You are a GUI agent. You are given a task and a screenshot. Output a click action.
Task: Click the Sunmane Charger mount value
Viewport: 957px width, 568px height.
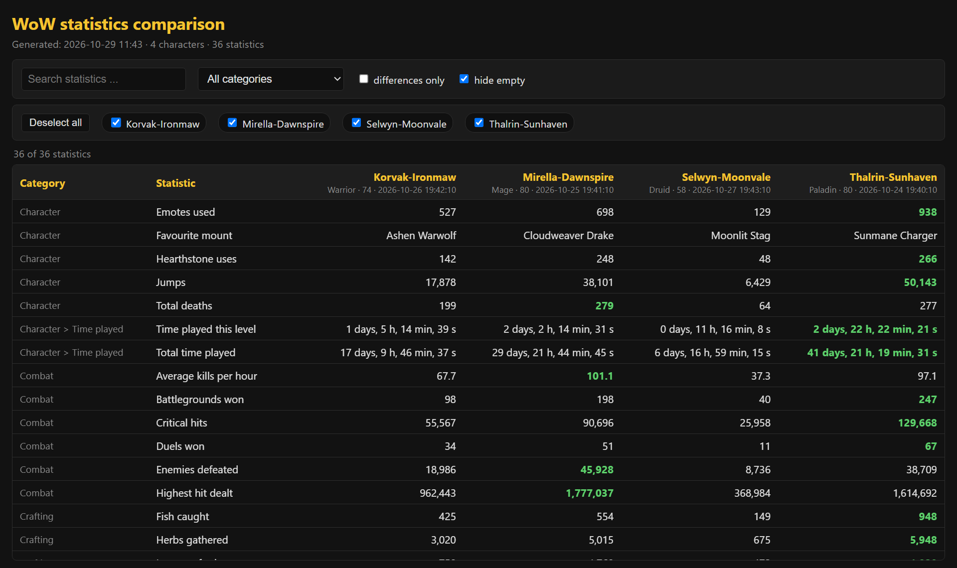point(895,236)
